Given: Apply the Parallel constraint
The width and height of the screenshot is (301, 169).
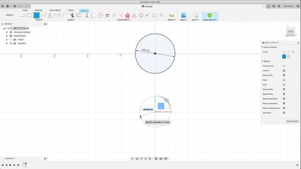Looking at the screenshot, I should pyautogui.click(x=114, y=15).
